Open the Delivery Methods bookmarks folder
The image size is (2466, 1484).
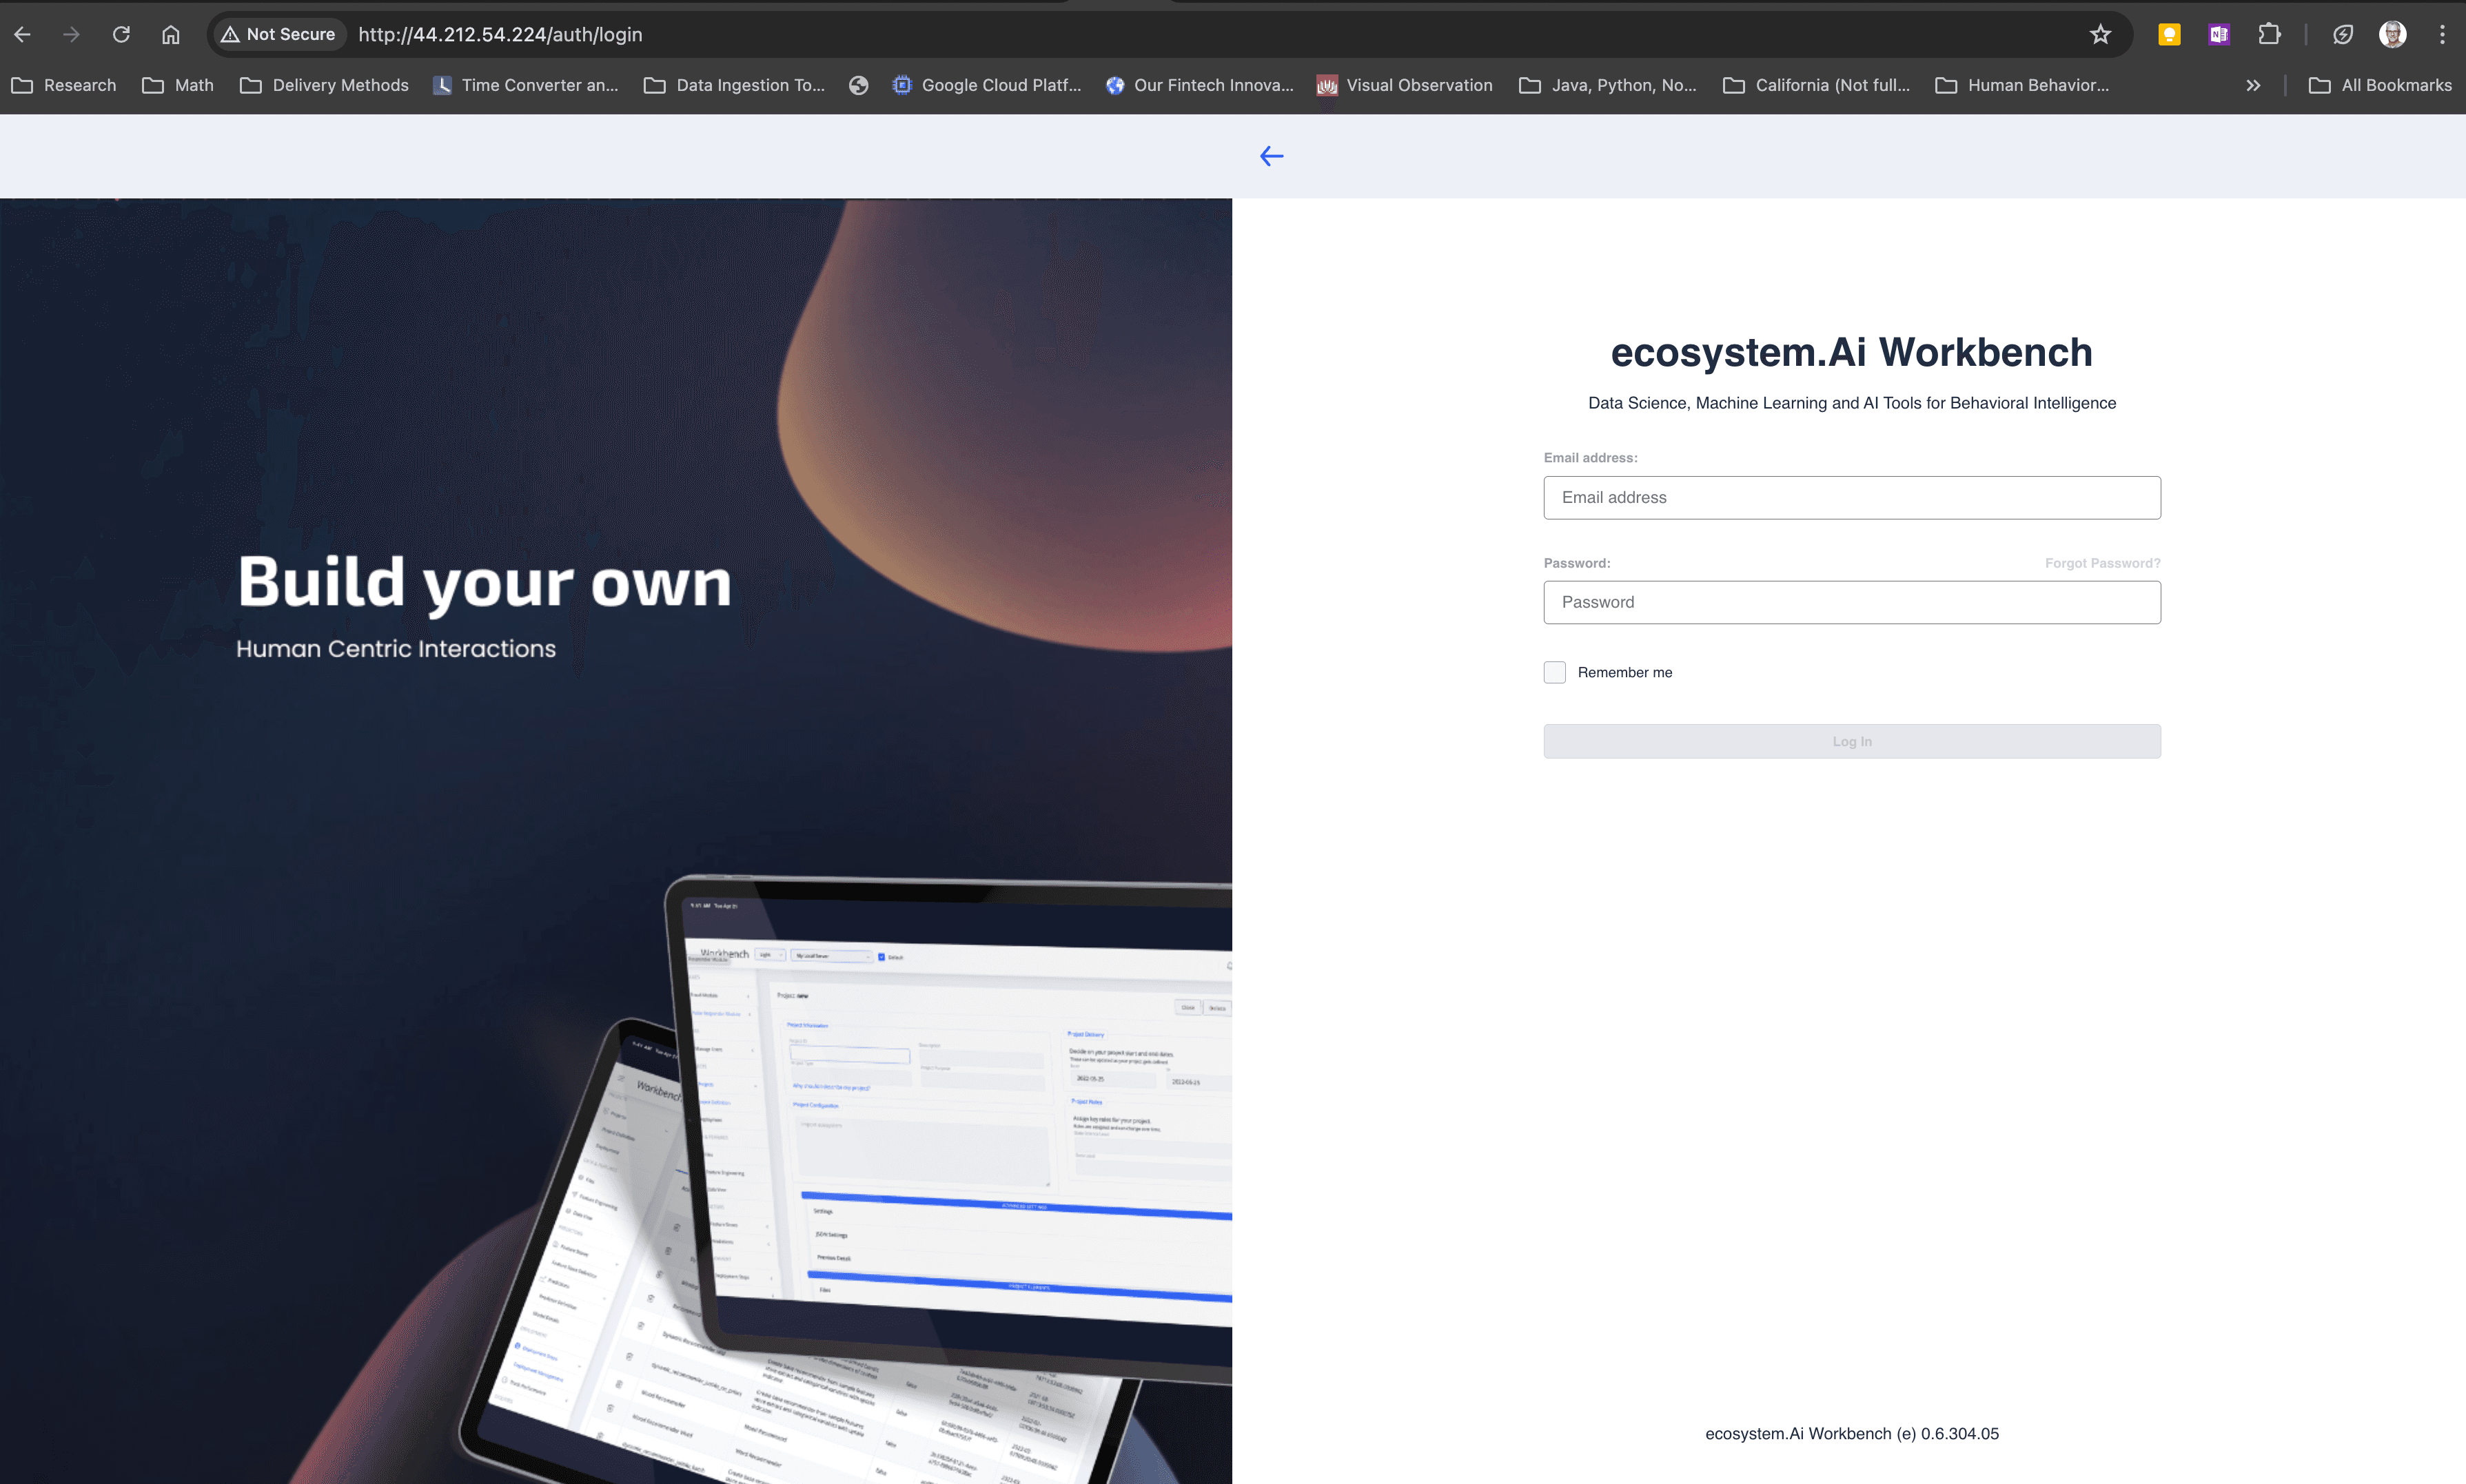325,85
